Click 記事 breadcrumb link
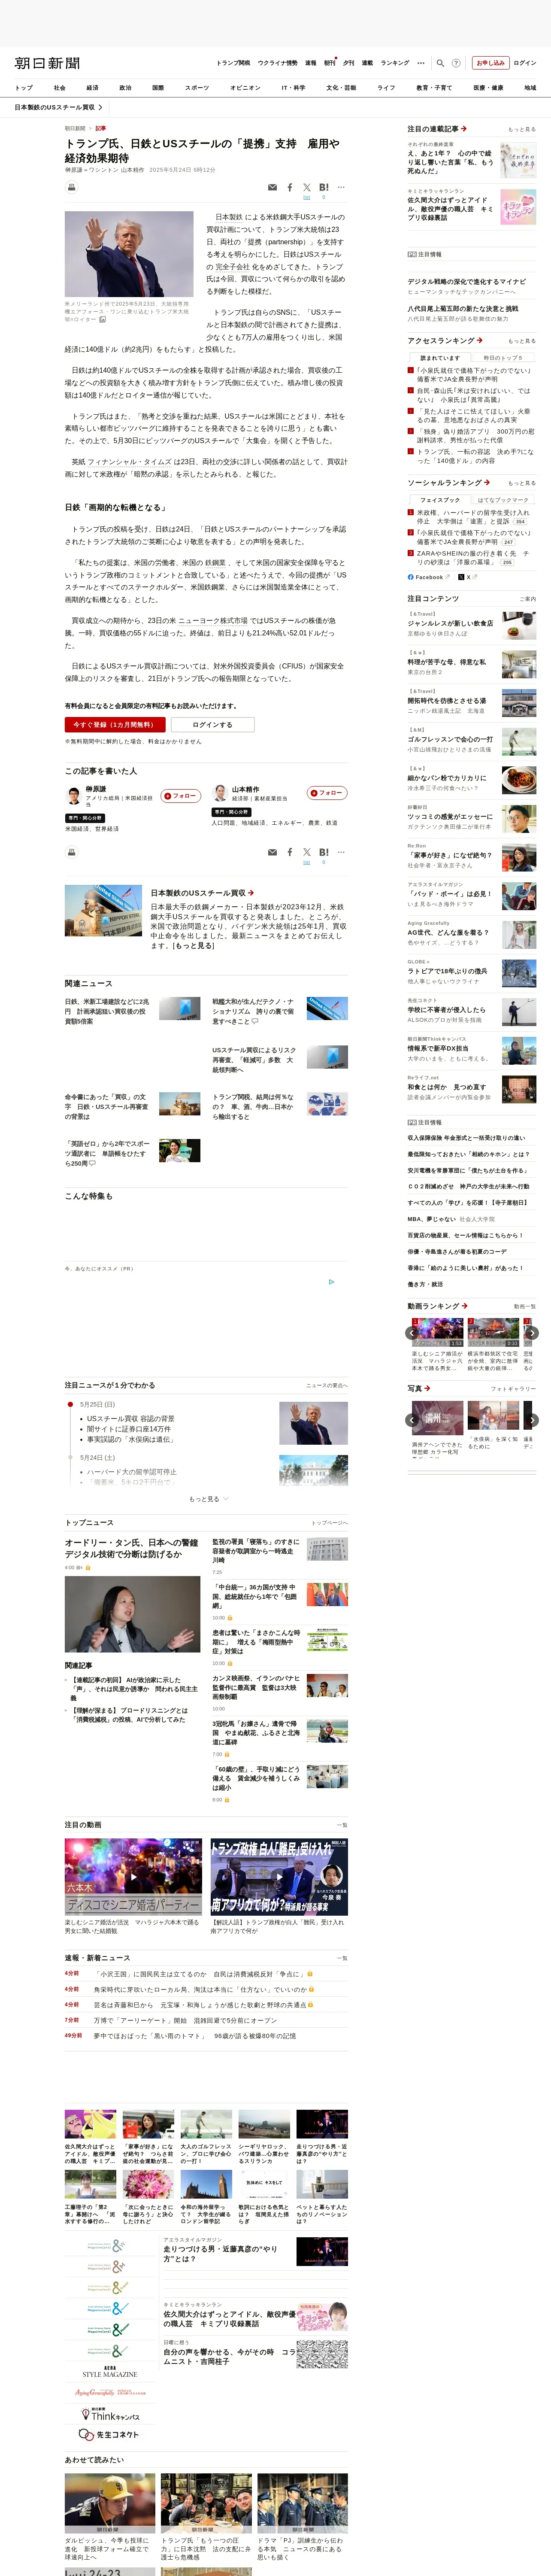This screenshot has height=2576, width=551. (x=100, y=128)
